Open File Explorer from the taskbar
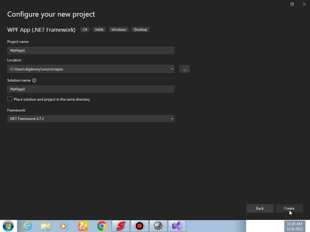The height and width of the screenshot is (232, 310). [46, 226]
